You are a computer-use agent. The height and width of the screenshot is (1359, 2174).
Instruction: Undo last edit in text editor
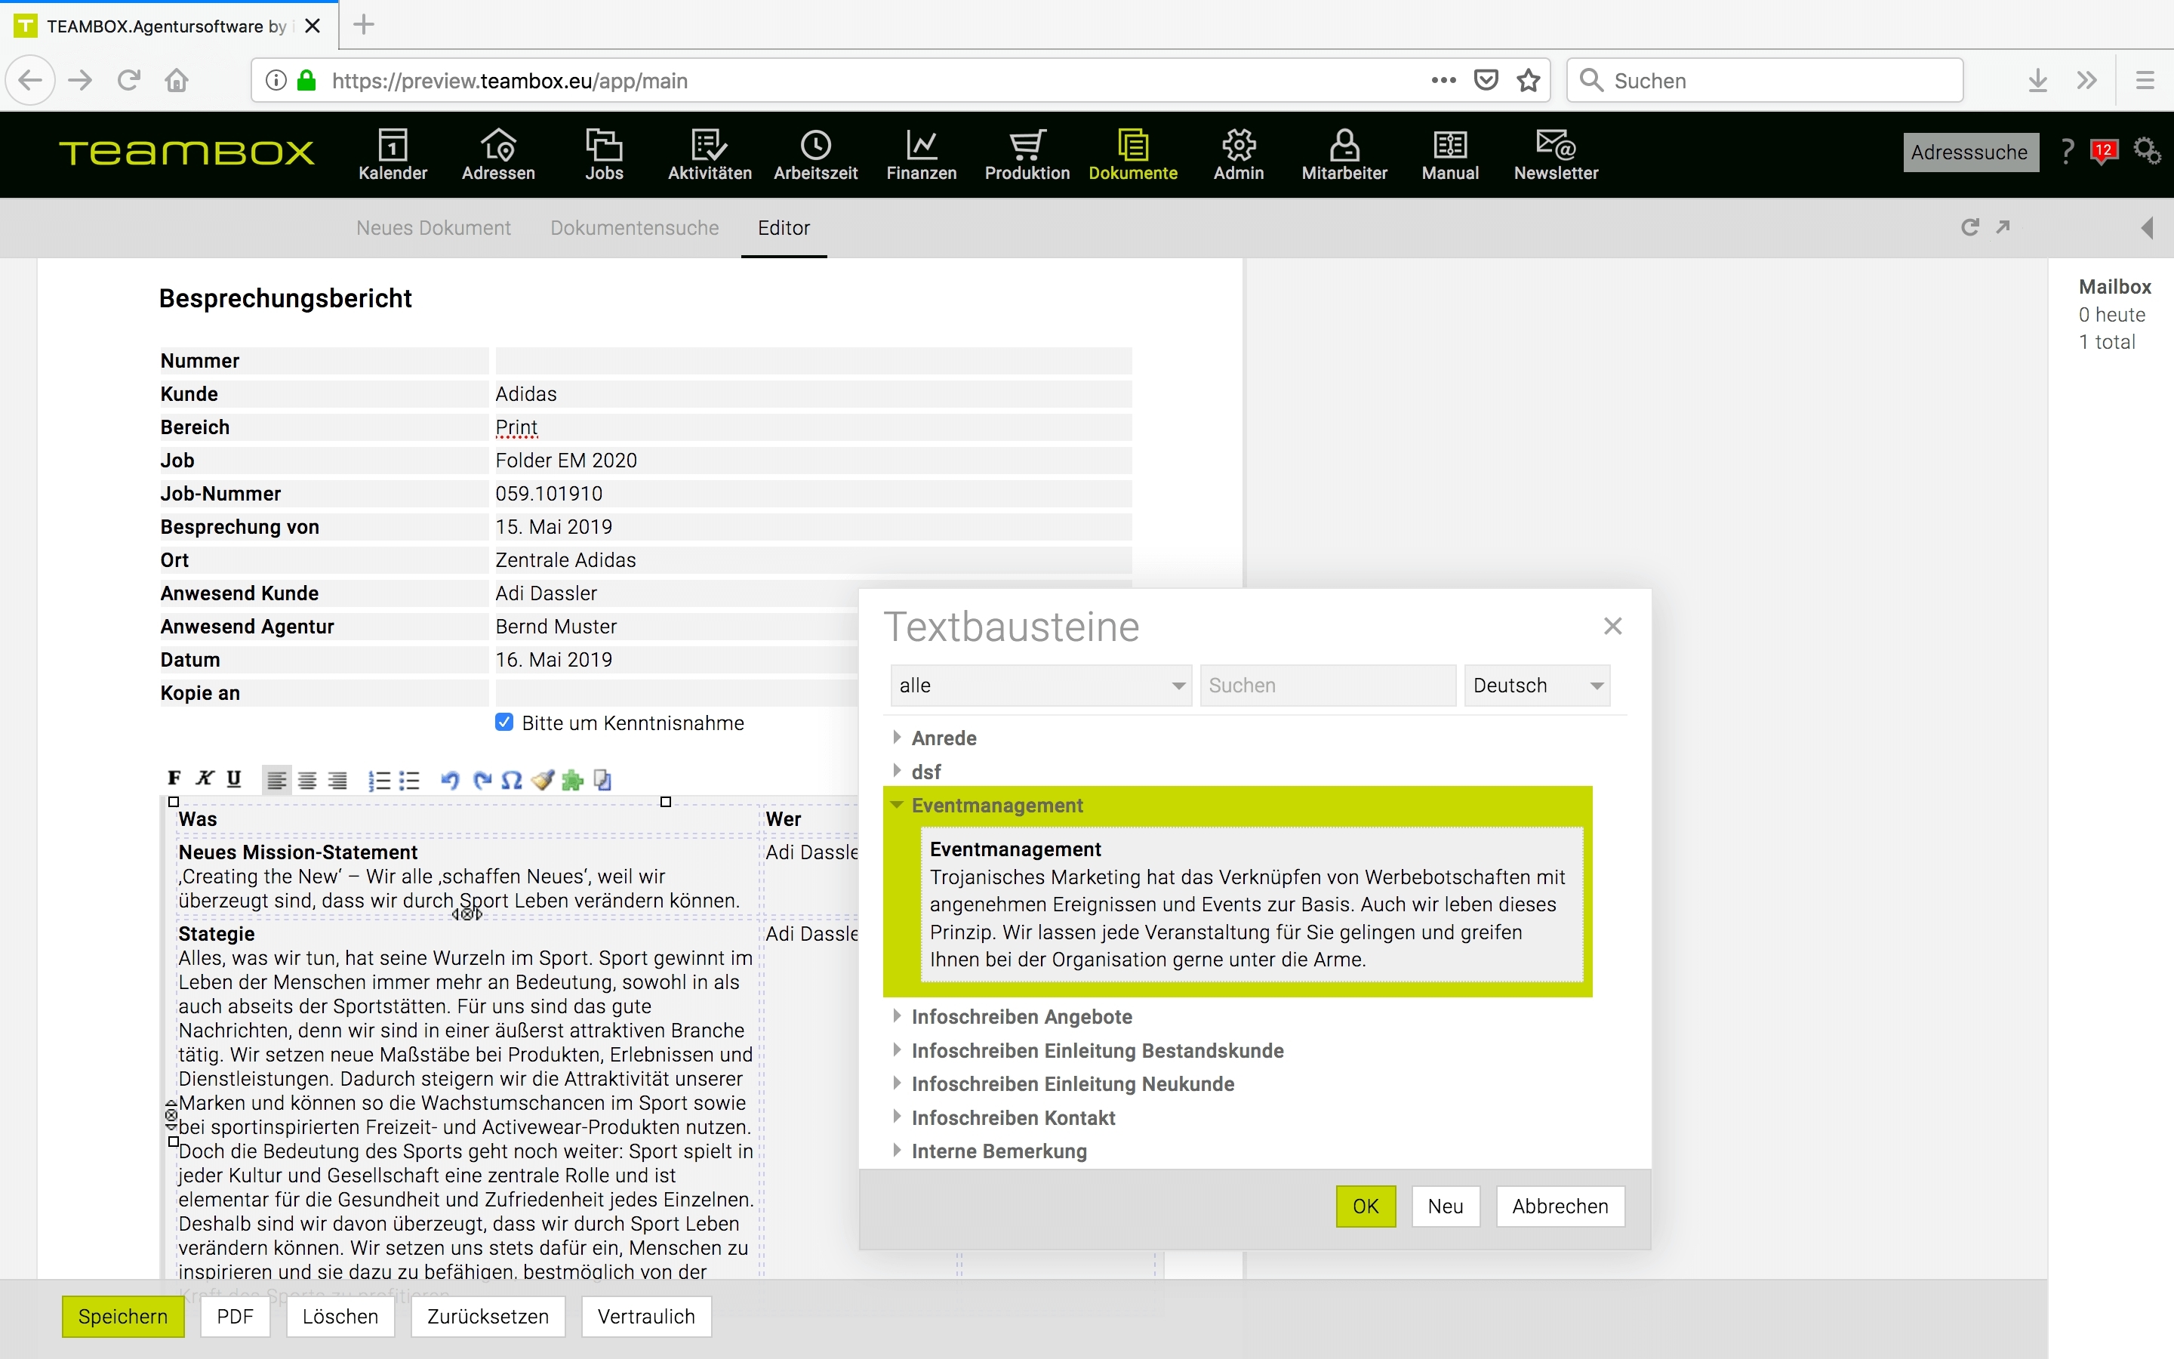point(450,780)
